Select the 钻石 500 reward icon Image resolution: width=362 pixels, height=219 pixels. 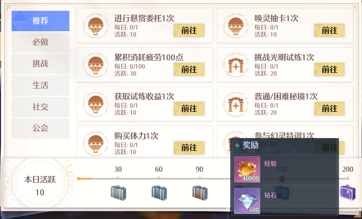(247, 201)
